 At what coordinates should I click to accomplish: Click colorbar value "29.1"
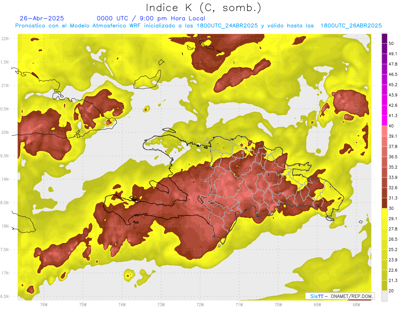393,219
